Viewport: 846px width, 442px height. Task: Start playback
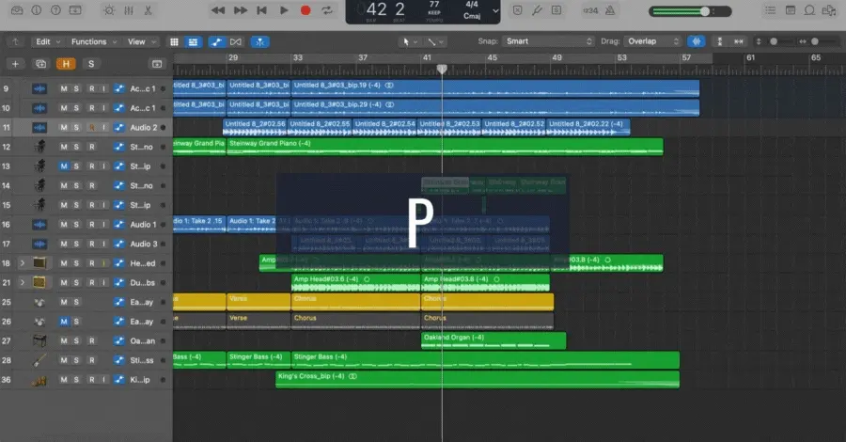tap(284, 10)
